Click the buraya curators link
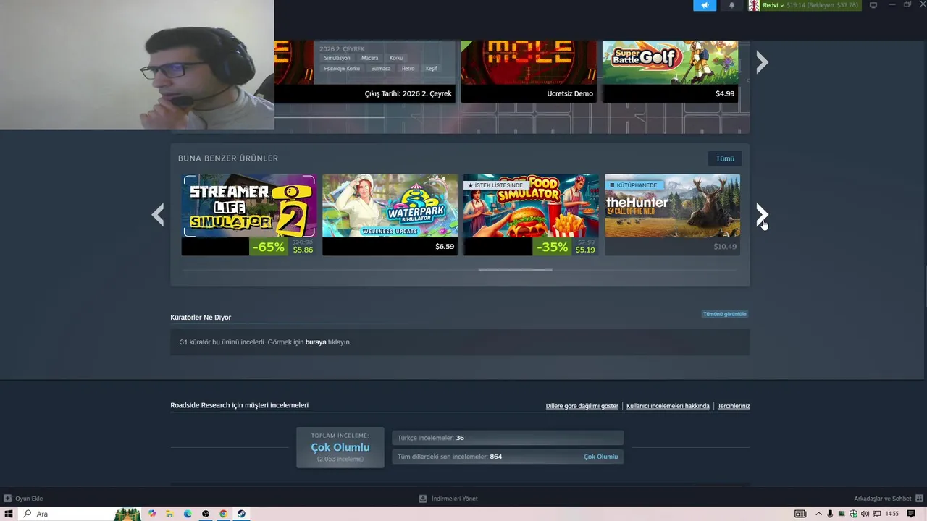This screenshot has height=521, width=927. pos(316,342)
